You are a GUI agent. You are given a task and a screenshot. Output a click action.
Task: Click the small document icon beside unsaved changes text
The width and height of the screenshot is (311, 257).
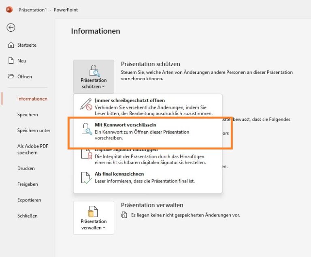pos(124,215)
